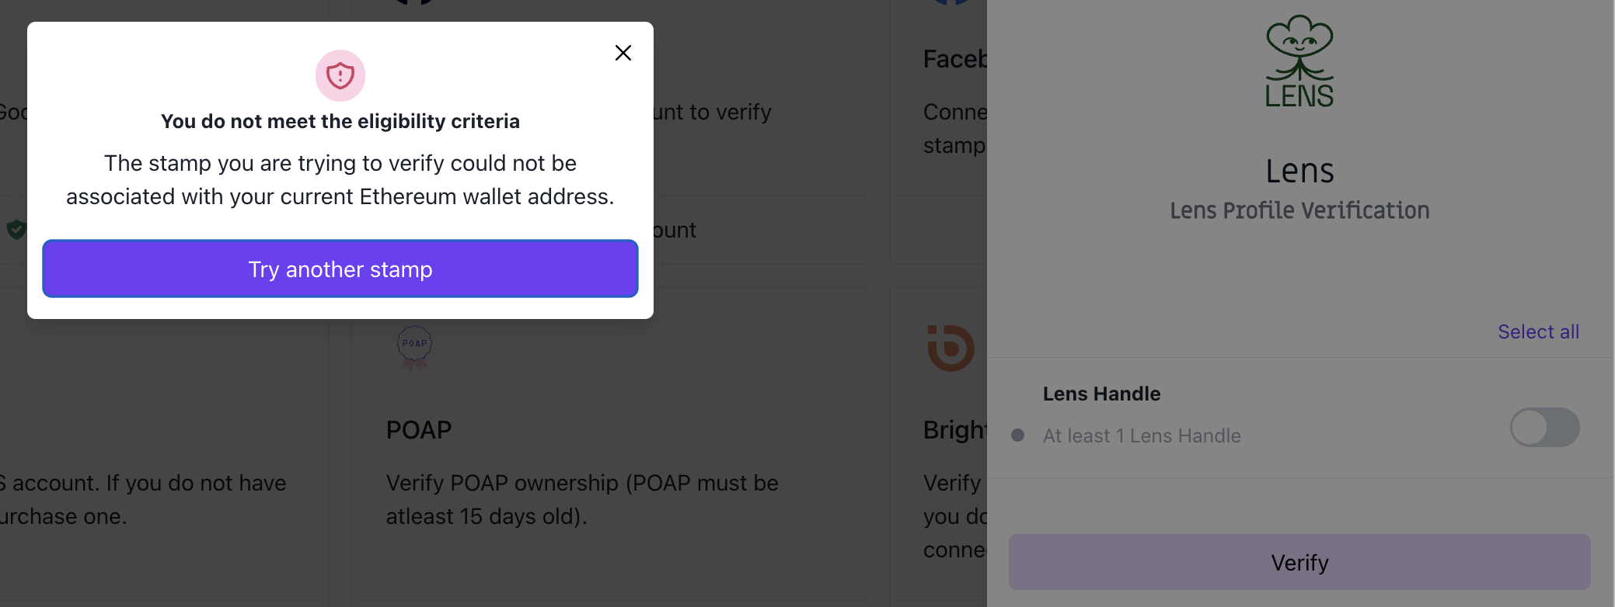Toggle the Lens Handle verification off
This screenshot has width=1615, height=607.
coord(1545,427)
